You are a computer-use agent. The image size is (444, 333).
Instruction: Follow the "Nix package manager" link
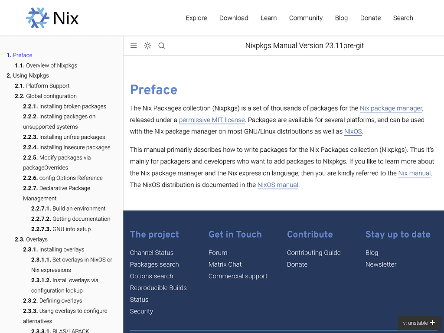(391, 108)
